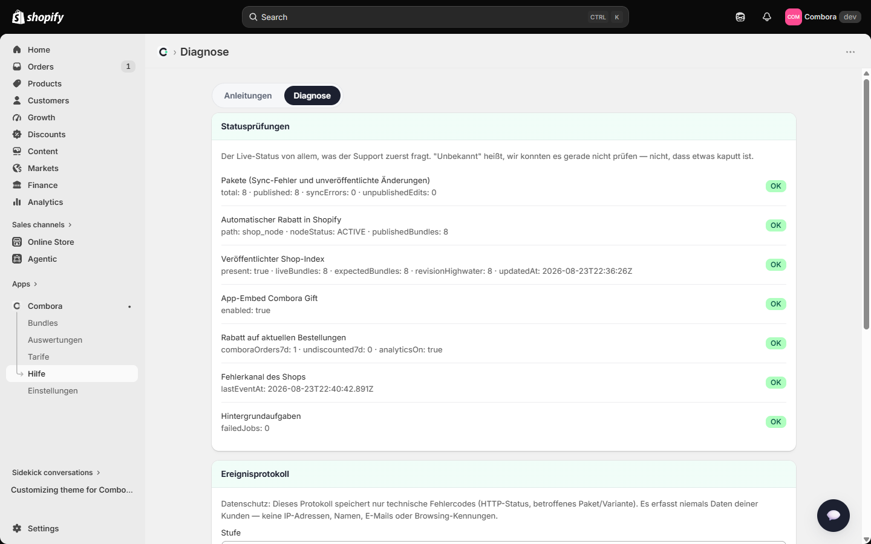Click the Shopify logo
Image resolution: width=871 pixels, height=544 pixels.
point(38,17)
